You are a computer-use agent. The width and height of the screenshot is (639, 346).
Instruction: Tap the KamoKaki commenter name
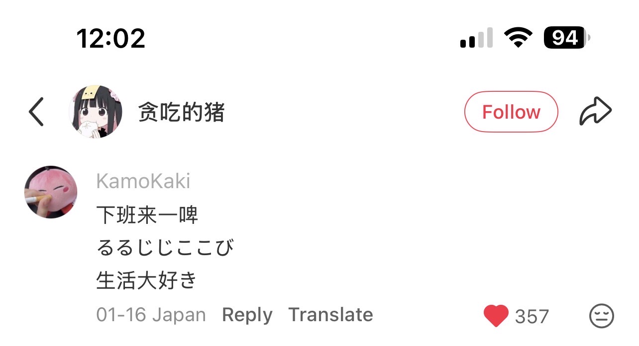[x=143, y=181]
